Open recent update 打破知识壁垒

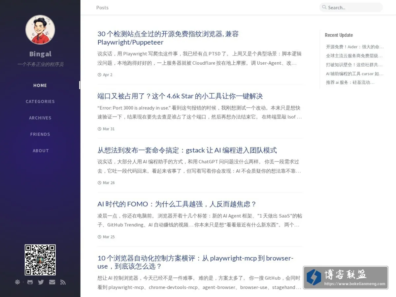[354, 65]
